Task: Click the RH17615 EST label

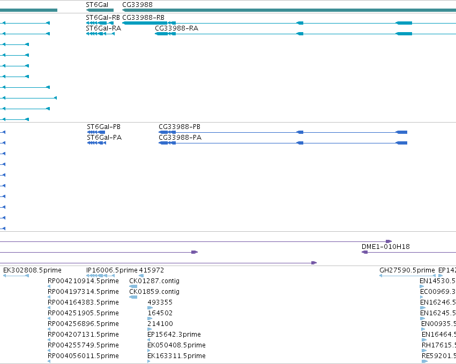Action: [x=439, y=345]
